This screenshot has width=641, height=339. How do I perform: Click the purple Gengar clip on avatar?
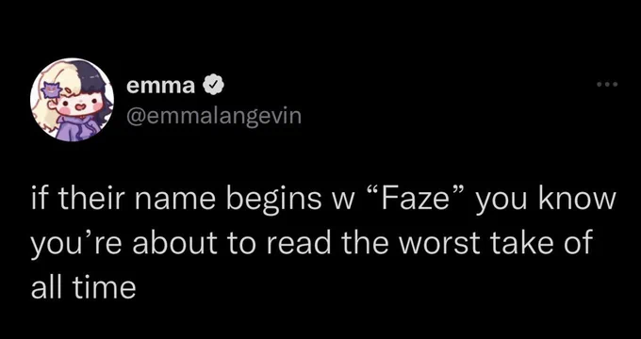pyautogui.click(x=54, y=89)
